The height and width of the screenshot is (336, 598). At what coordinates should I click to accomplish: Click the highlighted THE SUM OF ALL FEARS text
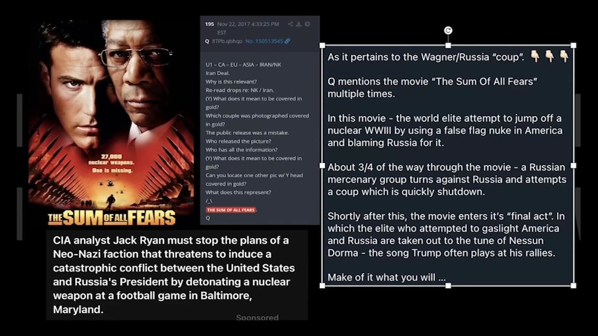(231, 210)
